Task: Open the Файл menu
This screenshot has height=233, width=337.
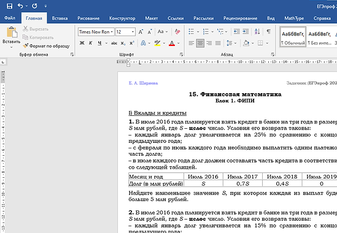Action: 10,18
